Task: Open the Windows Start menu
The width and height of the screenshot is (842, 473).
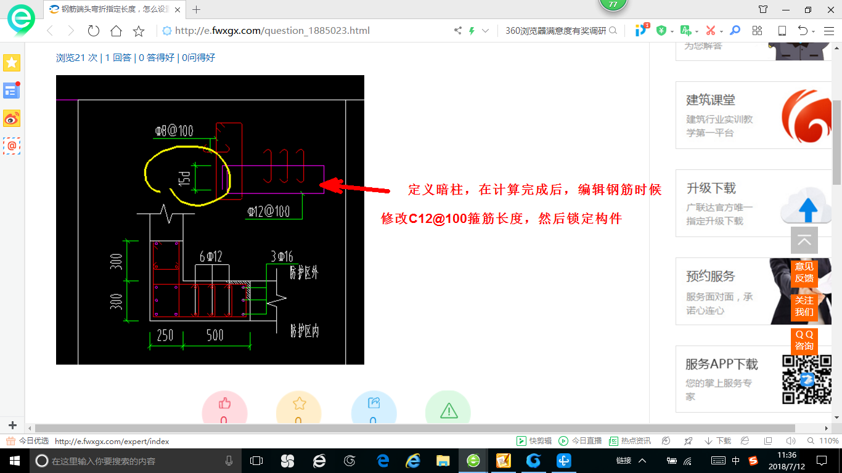Action: tap(14, 461)
